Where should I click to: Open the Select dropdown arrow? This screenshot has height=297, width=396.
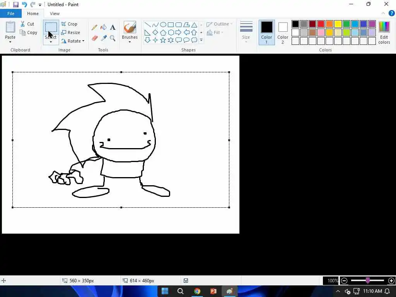pyautogui.click(x=51, y=42)
